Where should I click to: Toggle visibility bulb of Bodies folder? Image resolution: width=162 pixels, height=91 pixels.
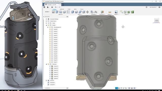(48, 25)
